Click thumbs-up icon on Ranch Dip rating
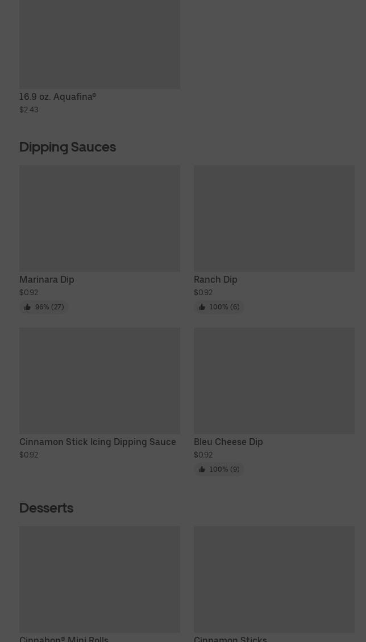This screenshot has width=366, height=642. pyautogui.click(x=202, y=307)
